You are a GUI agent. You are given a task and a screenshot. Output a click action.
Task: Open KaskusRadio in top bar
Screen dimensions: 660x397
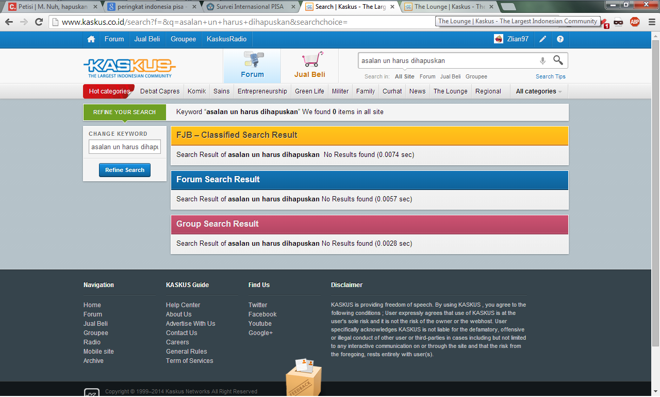[x=226, y=39]
